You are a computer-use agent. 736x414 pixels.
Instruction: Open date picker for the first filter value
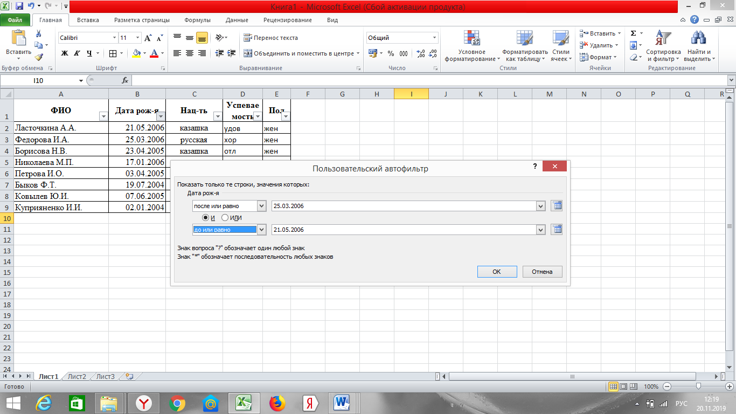tap(557, 205)
